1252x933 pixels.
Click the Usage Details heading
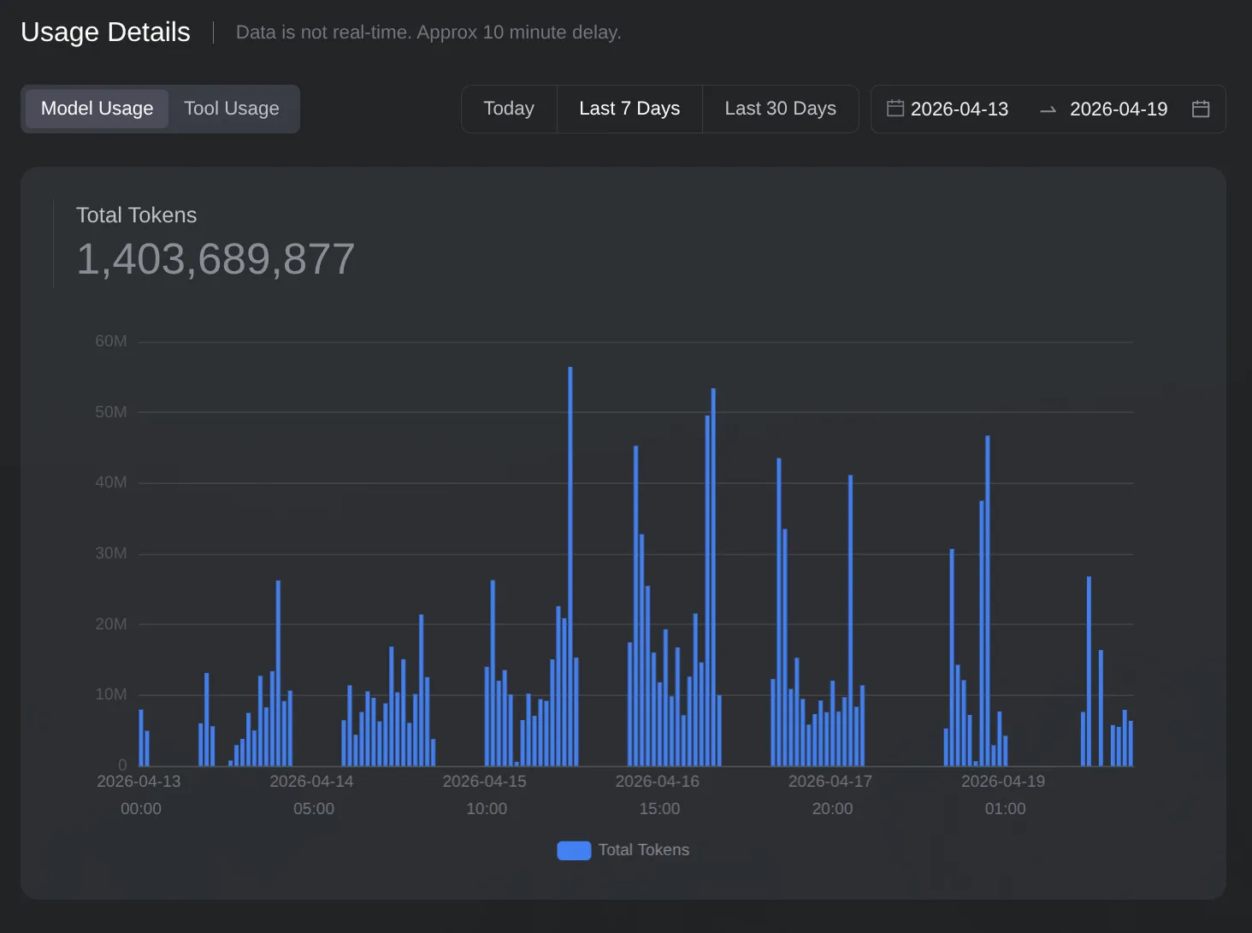(105, 32)
